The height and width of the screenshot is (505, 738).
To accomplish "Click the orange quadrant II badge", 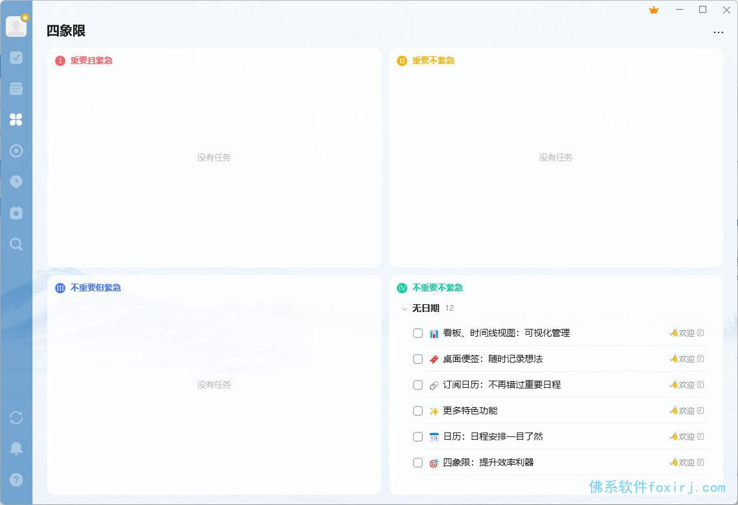I will (x=402, y=61).
